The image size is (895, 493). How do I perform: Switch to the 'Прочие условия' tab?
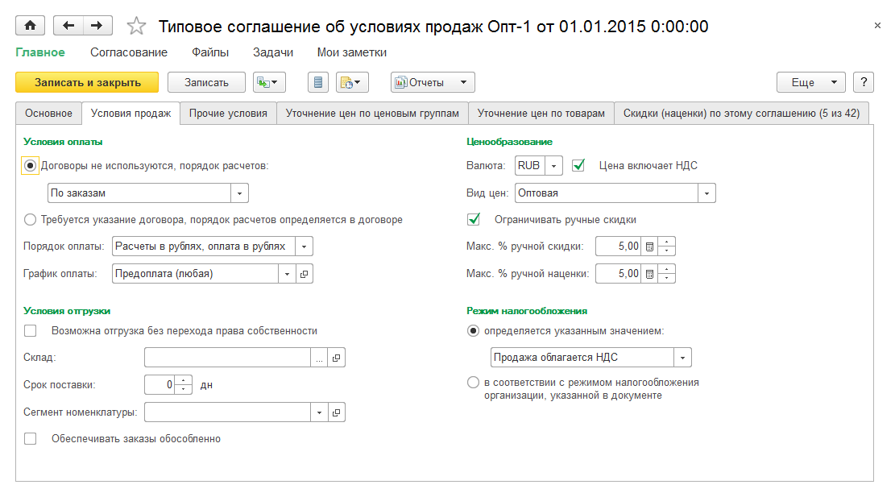pyautogui.click(x=228, y=114)
